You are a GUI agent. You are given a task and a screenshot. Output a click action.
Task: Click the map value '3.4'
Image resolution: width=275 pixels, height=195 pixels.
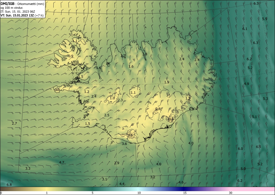98,68
